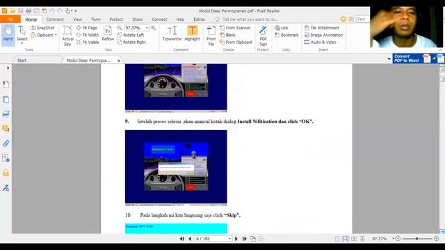
Task: Create PDF From File
Action: pos(211,35)
